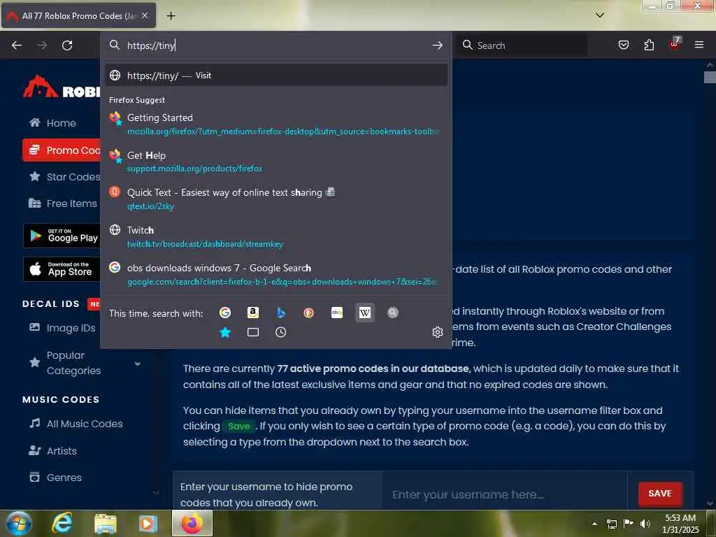The width and height of the screenshot is (716, 537).
Task: Open Star Codes sidebar link
Action: tap(64, 177)
